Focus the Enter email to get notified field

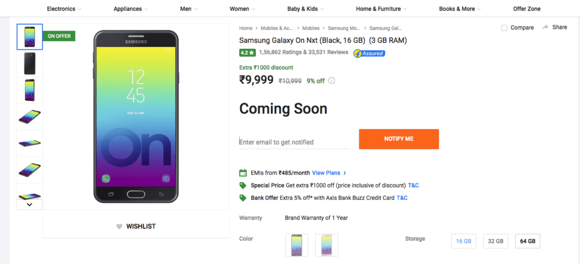click(295, 142)
